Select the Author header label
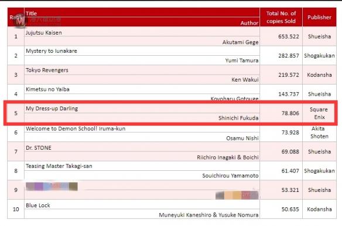Screen dimensions: 342x226 tap(249, 23)
